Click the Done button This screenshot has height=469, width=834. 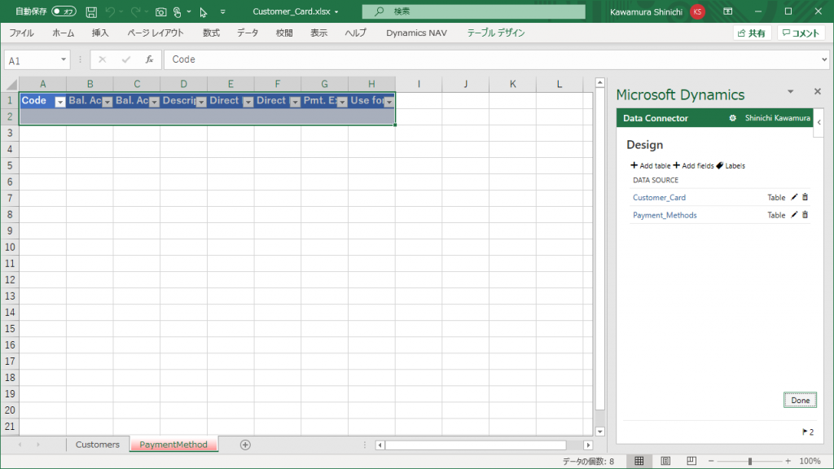point(800,401)
